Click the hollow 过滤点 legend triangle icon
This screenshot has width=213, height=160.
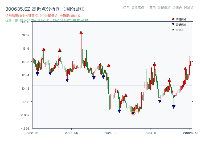(173, 30)
